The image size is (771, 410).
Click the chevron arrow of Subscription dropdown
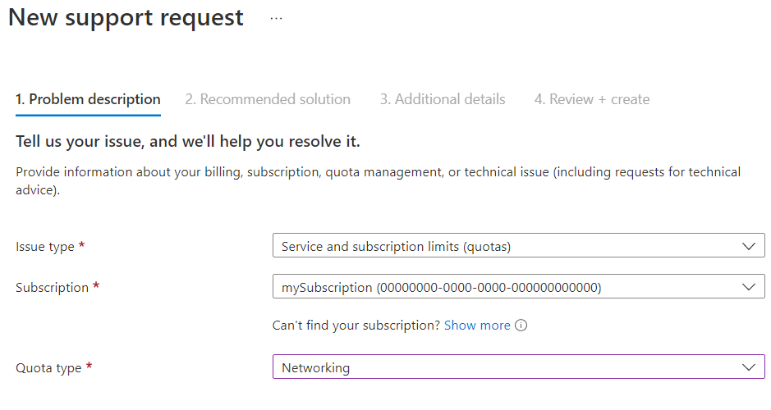[x=747, y=287]
